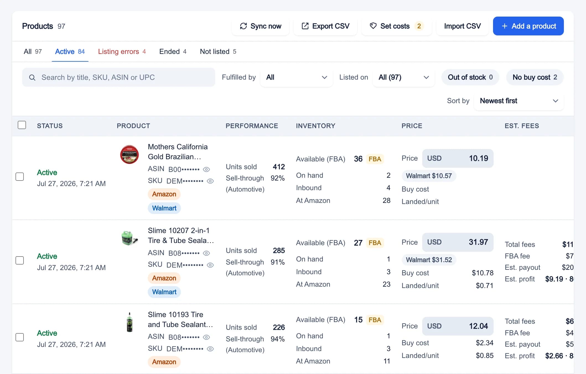Click the Sync now button
Screen dimensions: 586x374
tap(260, 26)
